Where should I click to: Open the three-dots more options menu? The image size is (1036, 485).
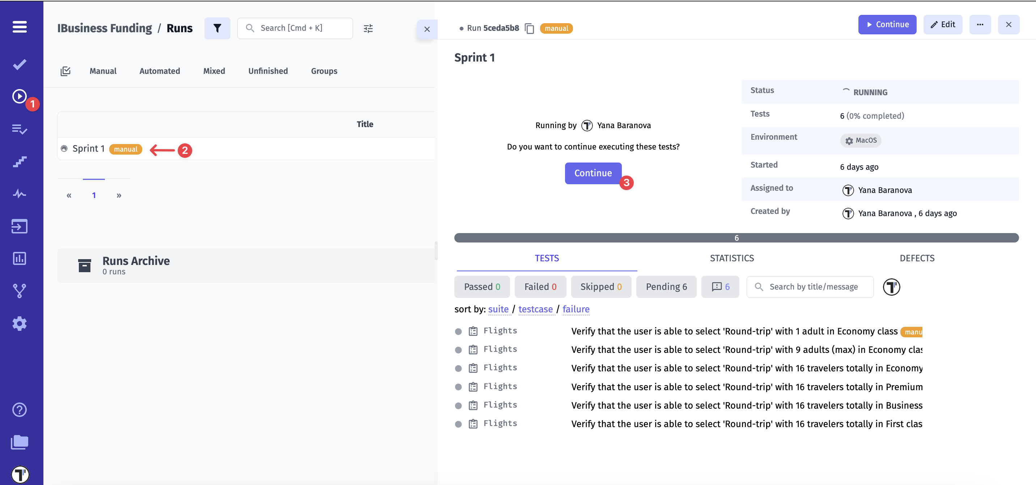pos(980,25)
